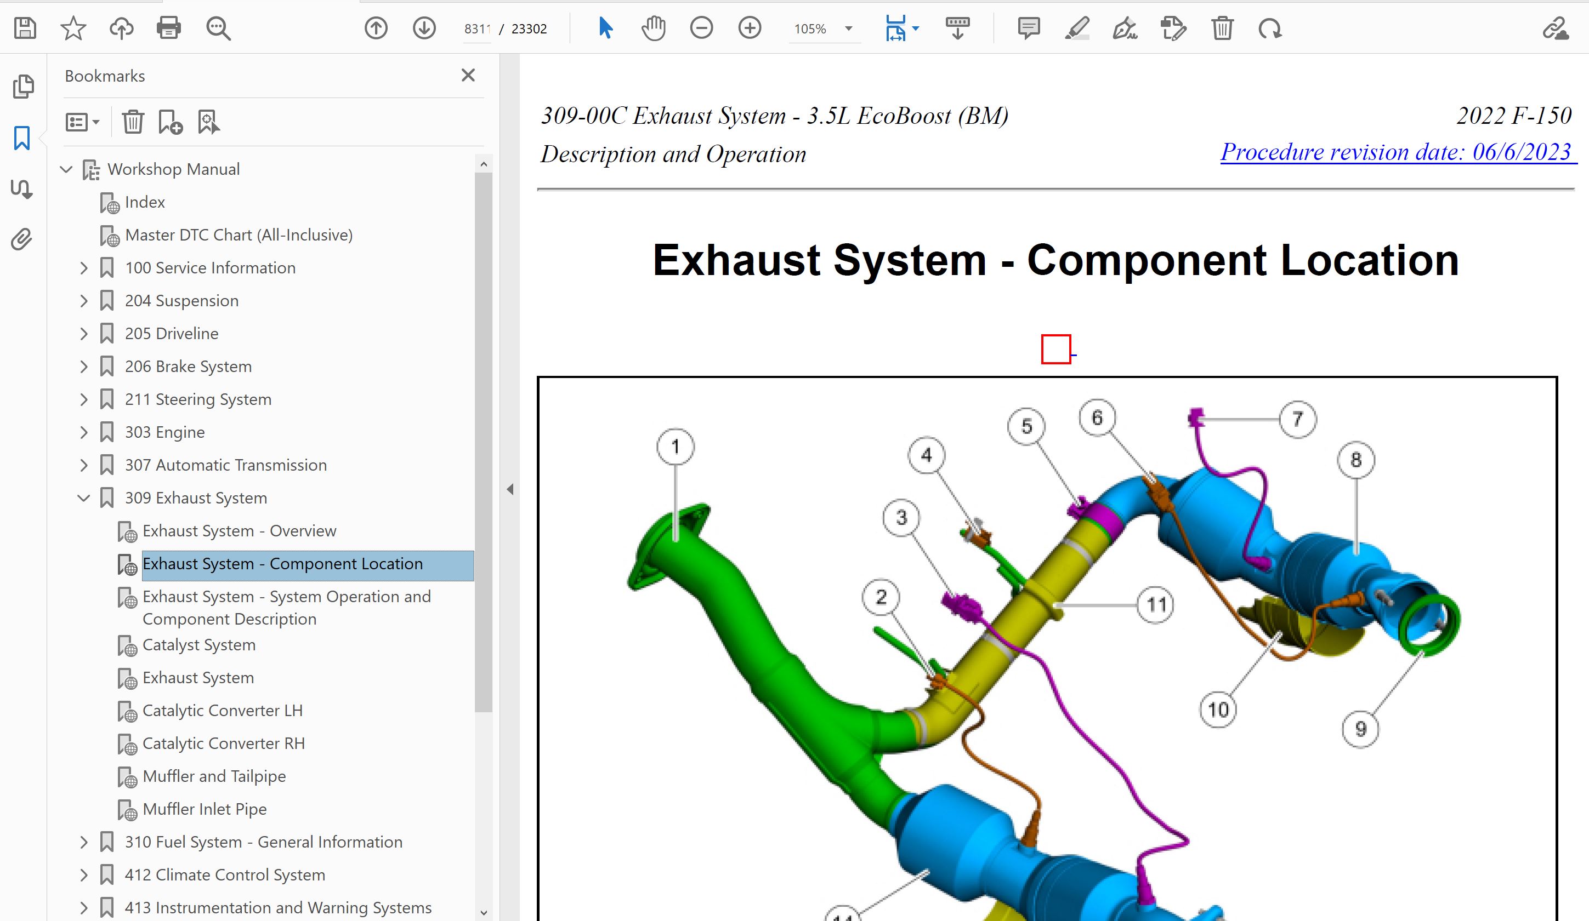
Task: Open the zoom level dropdown
Action: coord(849,28)
